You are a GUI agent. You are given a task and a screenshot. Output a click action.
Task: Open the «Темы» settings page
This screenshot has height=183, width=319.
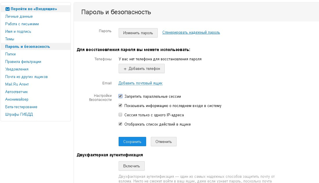[x=10, y=39]
